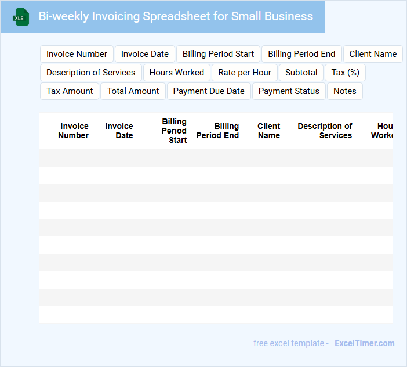Open the ExcelTimer.com link

click(x=365, y=343)
